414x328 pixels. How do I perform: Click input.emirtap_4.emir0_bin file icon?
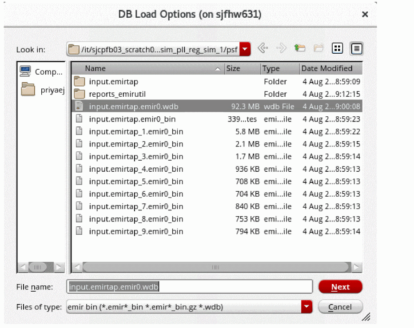point(79,168)
